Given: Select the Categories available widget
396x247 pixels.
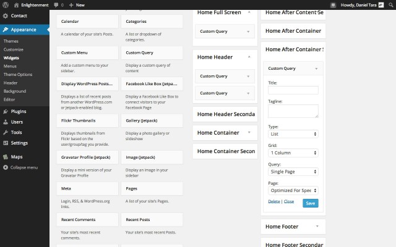Looking at the screenshot, I should click(x=152, y=22).
